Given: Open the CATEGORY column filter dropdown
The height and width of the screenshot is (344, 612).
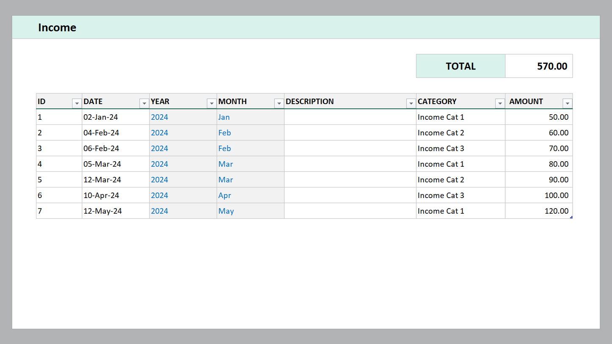Looking at the screenshot, I should point(500,103).
